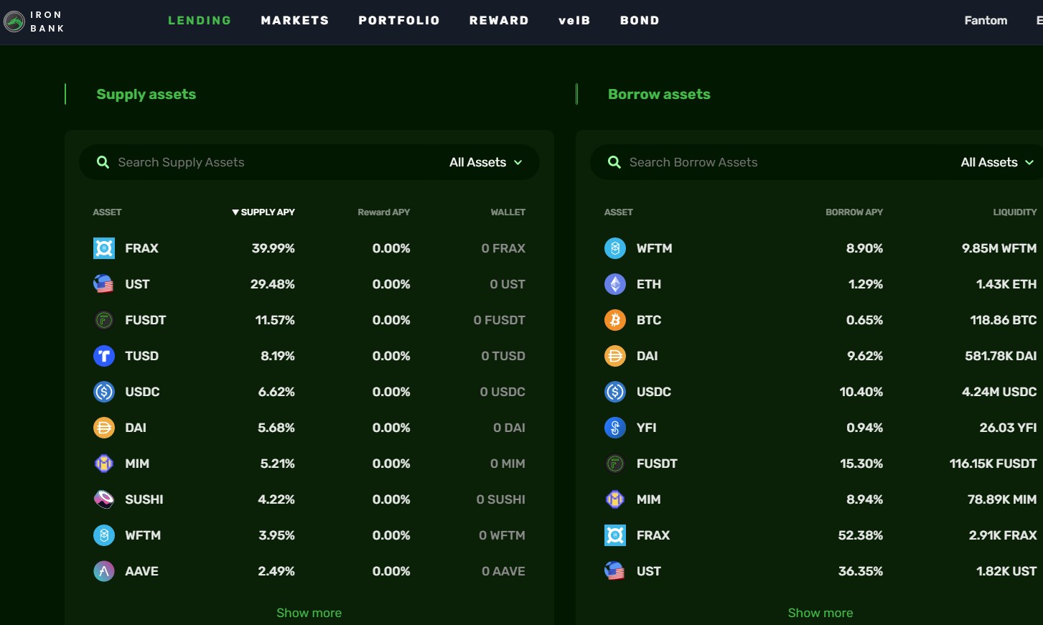Click Show more under Supply assets
Image resolution: width=1043 pixels, height=625 pixels.
[x=309, y=613]
